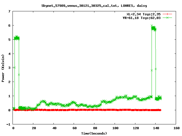Click the y-axis tick label '6'
Viewport: 182px width, 136px height.
(9, 25)
